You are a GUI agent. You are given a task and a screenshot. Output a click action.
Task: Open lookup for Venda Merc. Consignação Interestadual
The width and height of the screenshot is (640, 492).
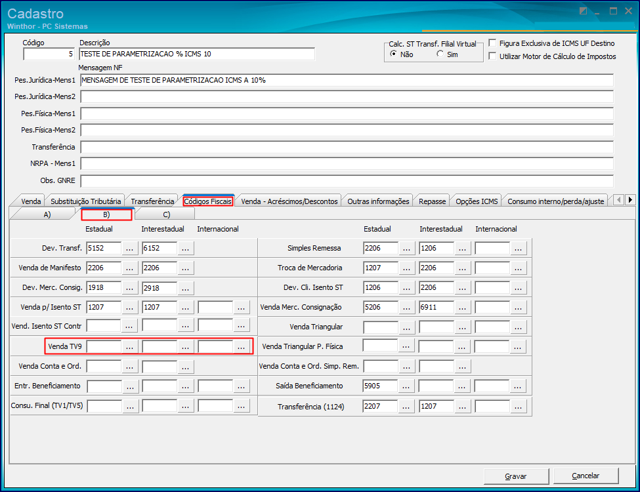click(463, 307)
